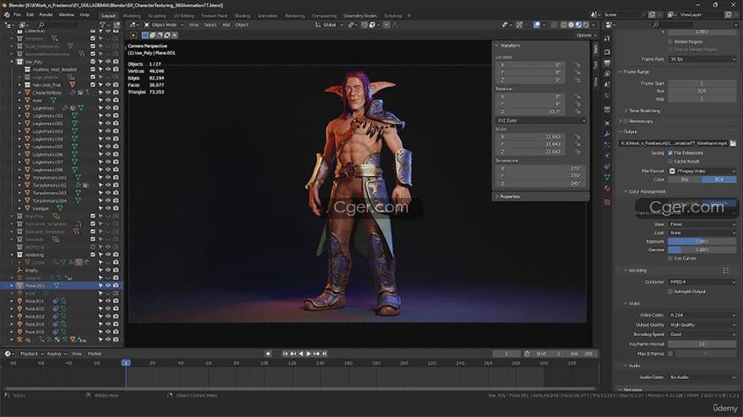Click the auto-keying record button in timeline

(x=268, y=354)
